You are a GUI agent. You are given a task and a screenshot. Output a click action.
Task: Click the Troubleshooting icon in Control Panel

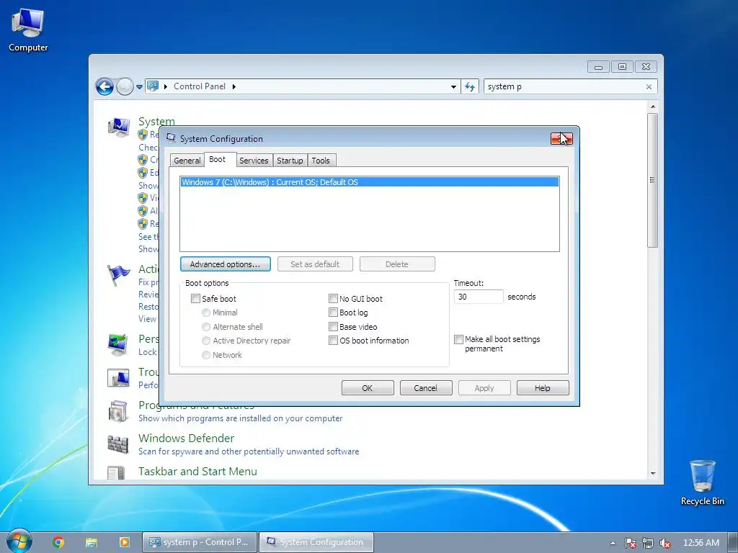(118, 377)
